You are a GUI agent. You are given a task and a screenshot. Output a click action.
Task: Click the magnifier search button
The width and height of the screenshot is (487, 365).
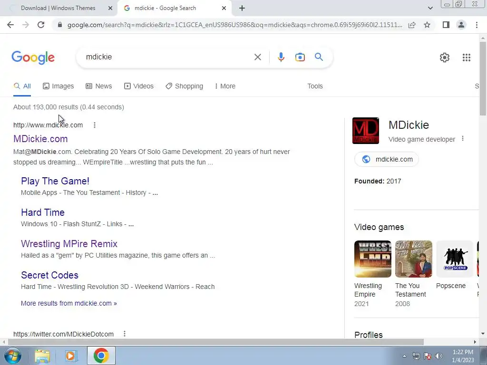point(319,57)
